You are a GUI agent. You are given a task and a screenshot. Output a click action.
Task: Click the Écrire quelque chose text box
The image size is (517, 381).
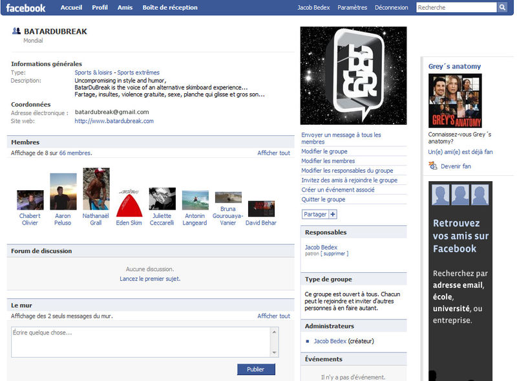click(141, 342)
